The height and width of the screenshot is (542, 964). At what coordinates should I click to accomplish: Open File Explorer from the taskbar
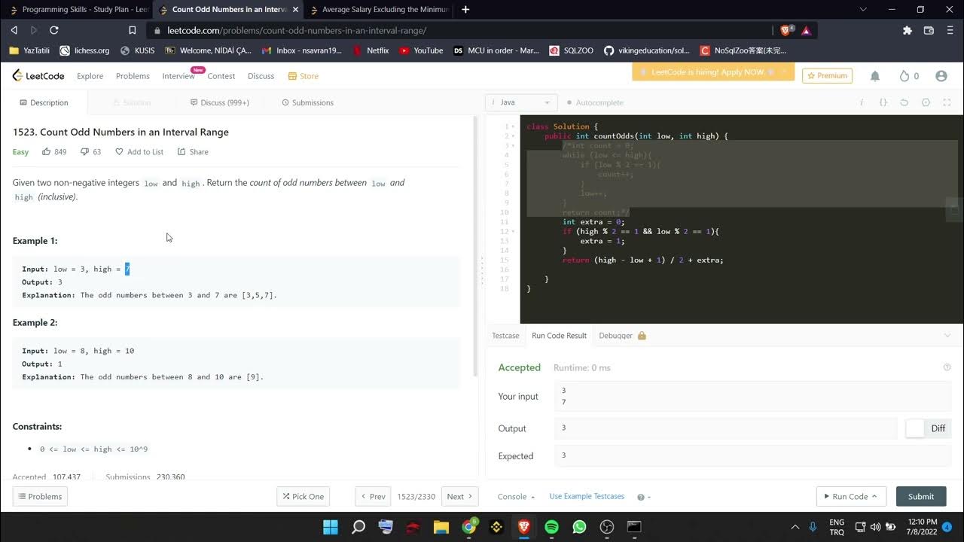click(x=441, y=527)
